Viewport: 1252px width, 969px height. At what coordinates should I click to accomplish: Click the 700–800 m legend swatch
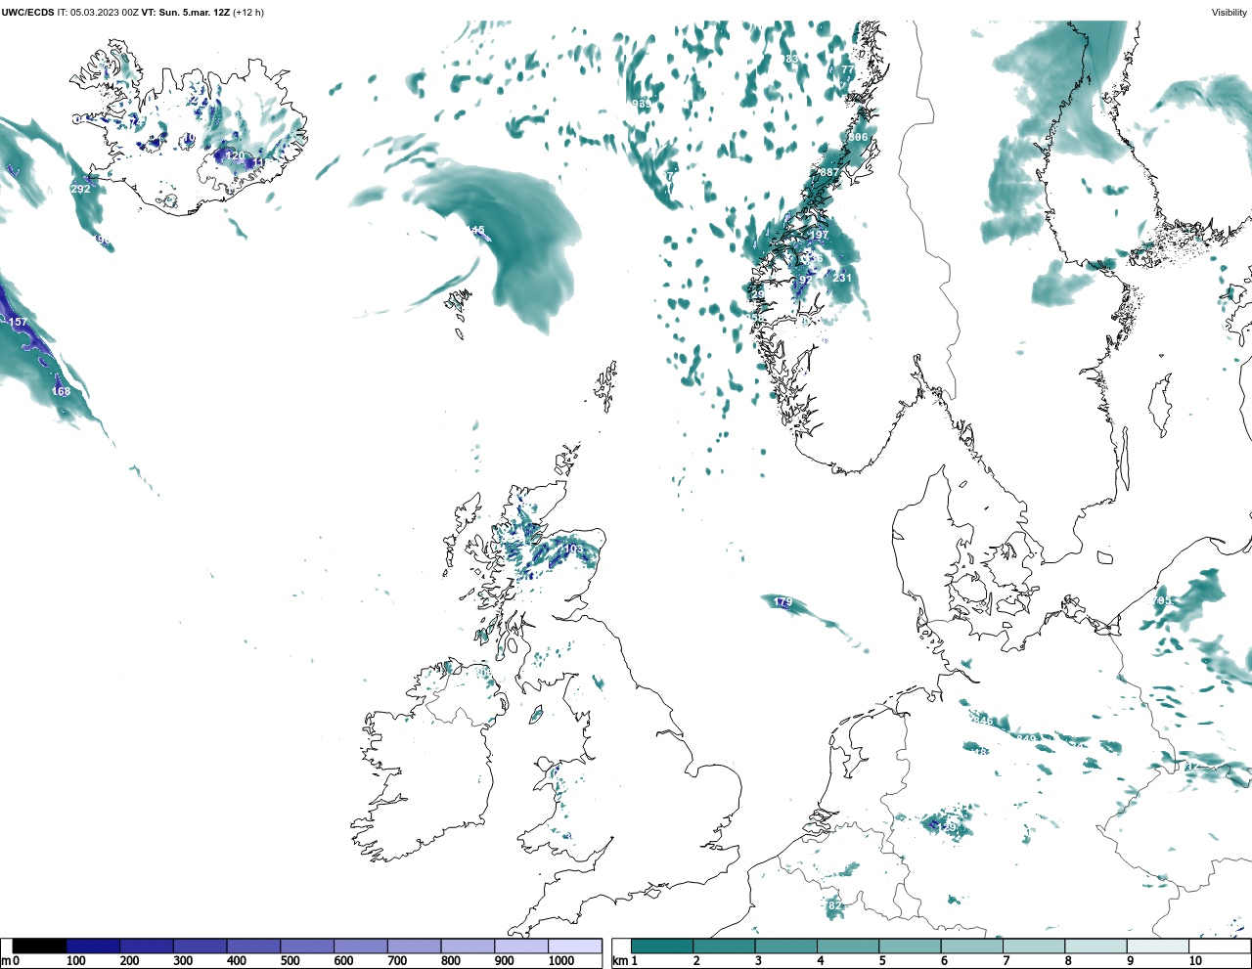click(414, 947)
